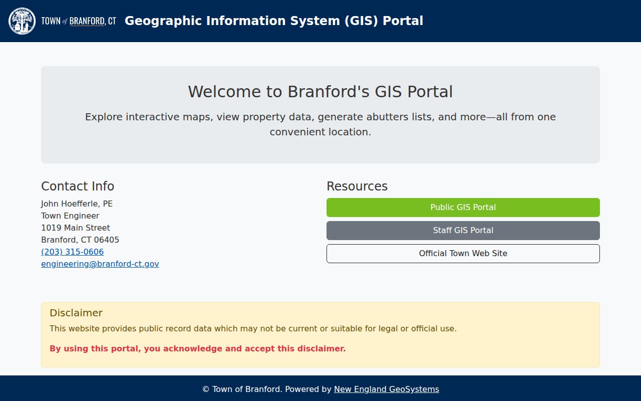641x401 pixels.
Task: Click the 'Explore interactive maps' intro paragraph
Action: [x=320, y=124]
